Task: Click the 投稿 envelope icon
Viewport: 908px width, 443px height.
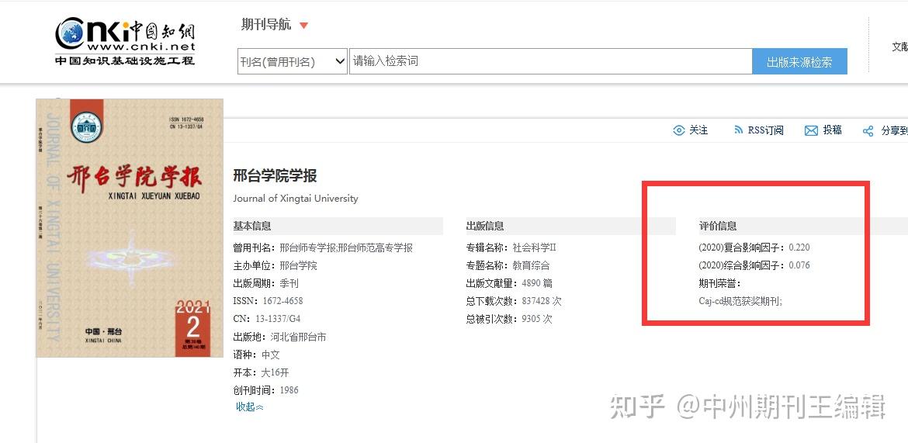Action: [811, 130]
